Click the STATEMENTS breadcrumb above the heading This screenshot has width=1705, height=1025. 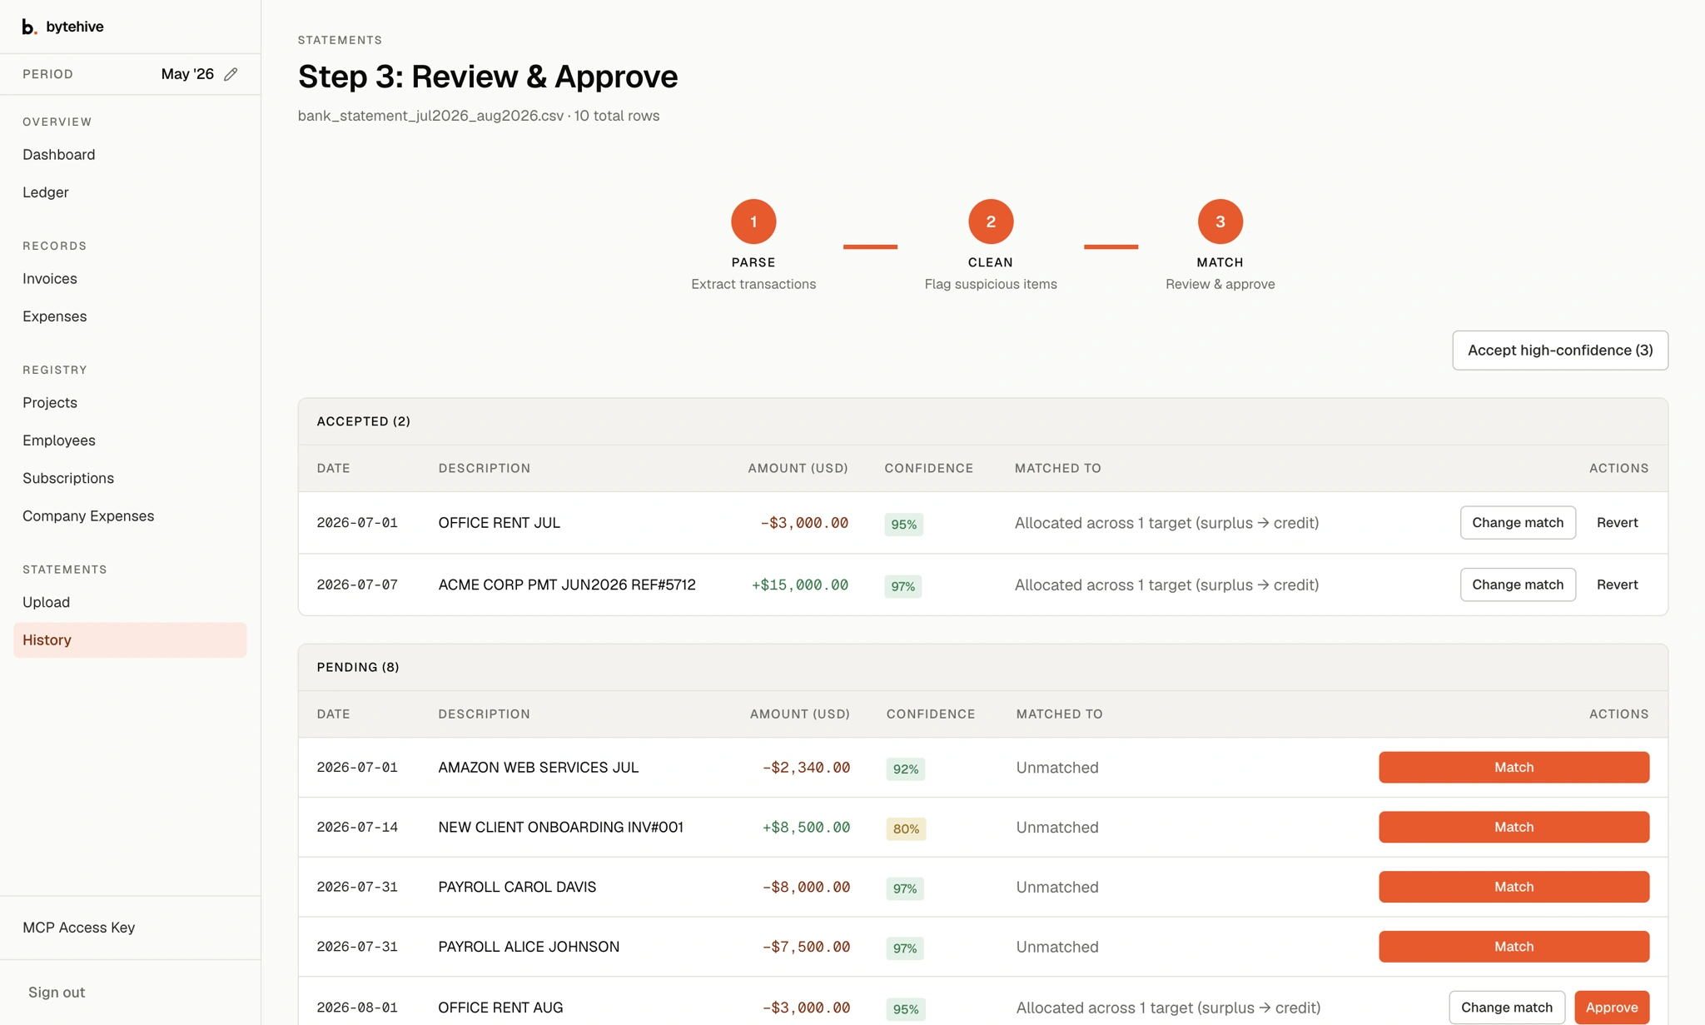[x=341, y=40]
